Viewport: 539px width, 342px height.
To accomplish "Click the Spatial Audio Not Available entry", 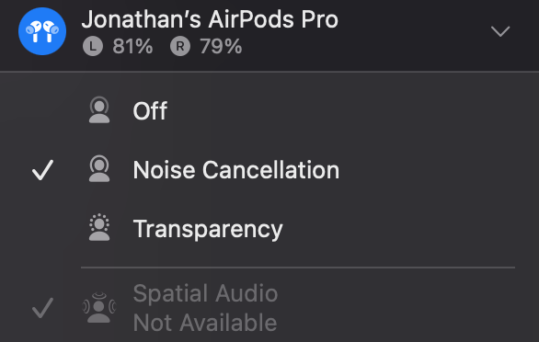I will click(x=269, y=308).
